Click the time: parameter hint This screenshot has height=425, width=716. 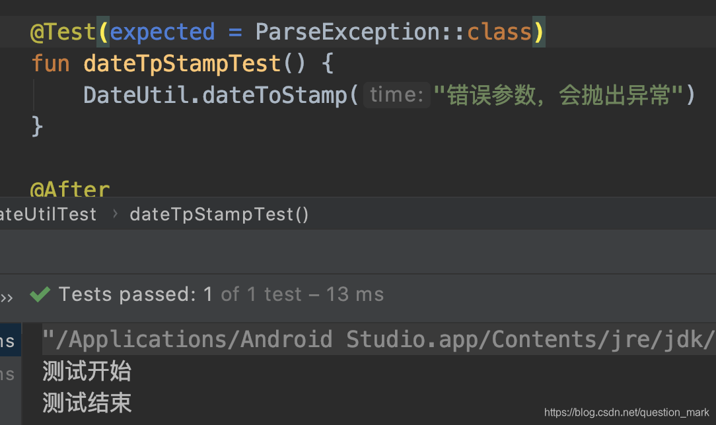pyautogui.click(x=397, y=95)
